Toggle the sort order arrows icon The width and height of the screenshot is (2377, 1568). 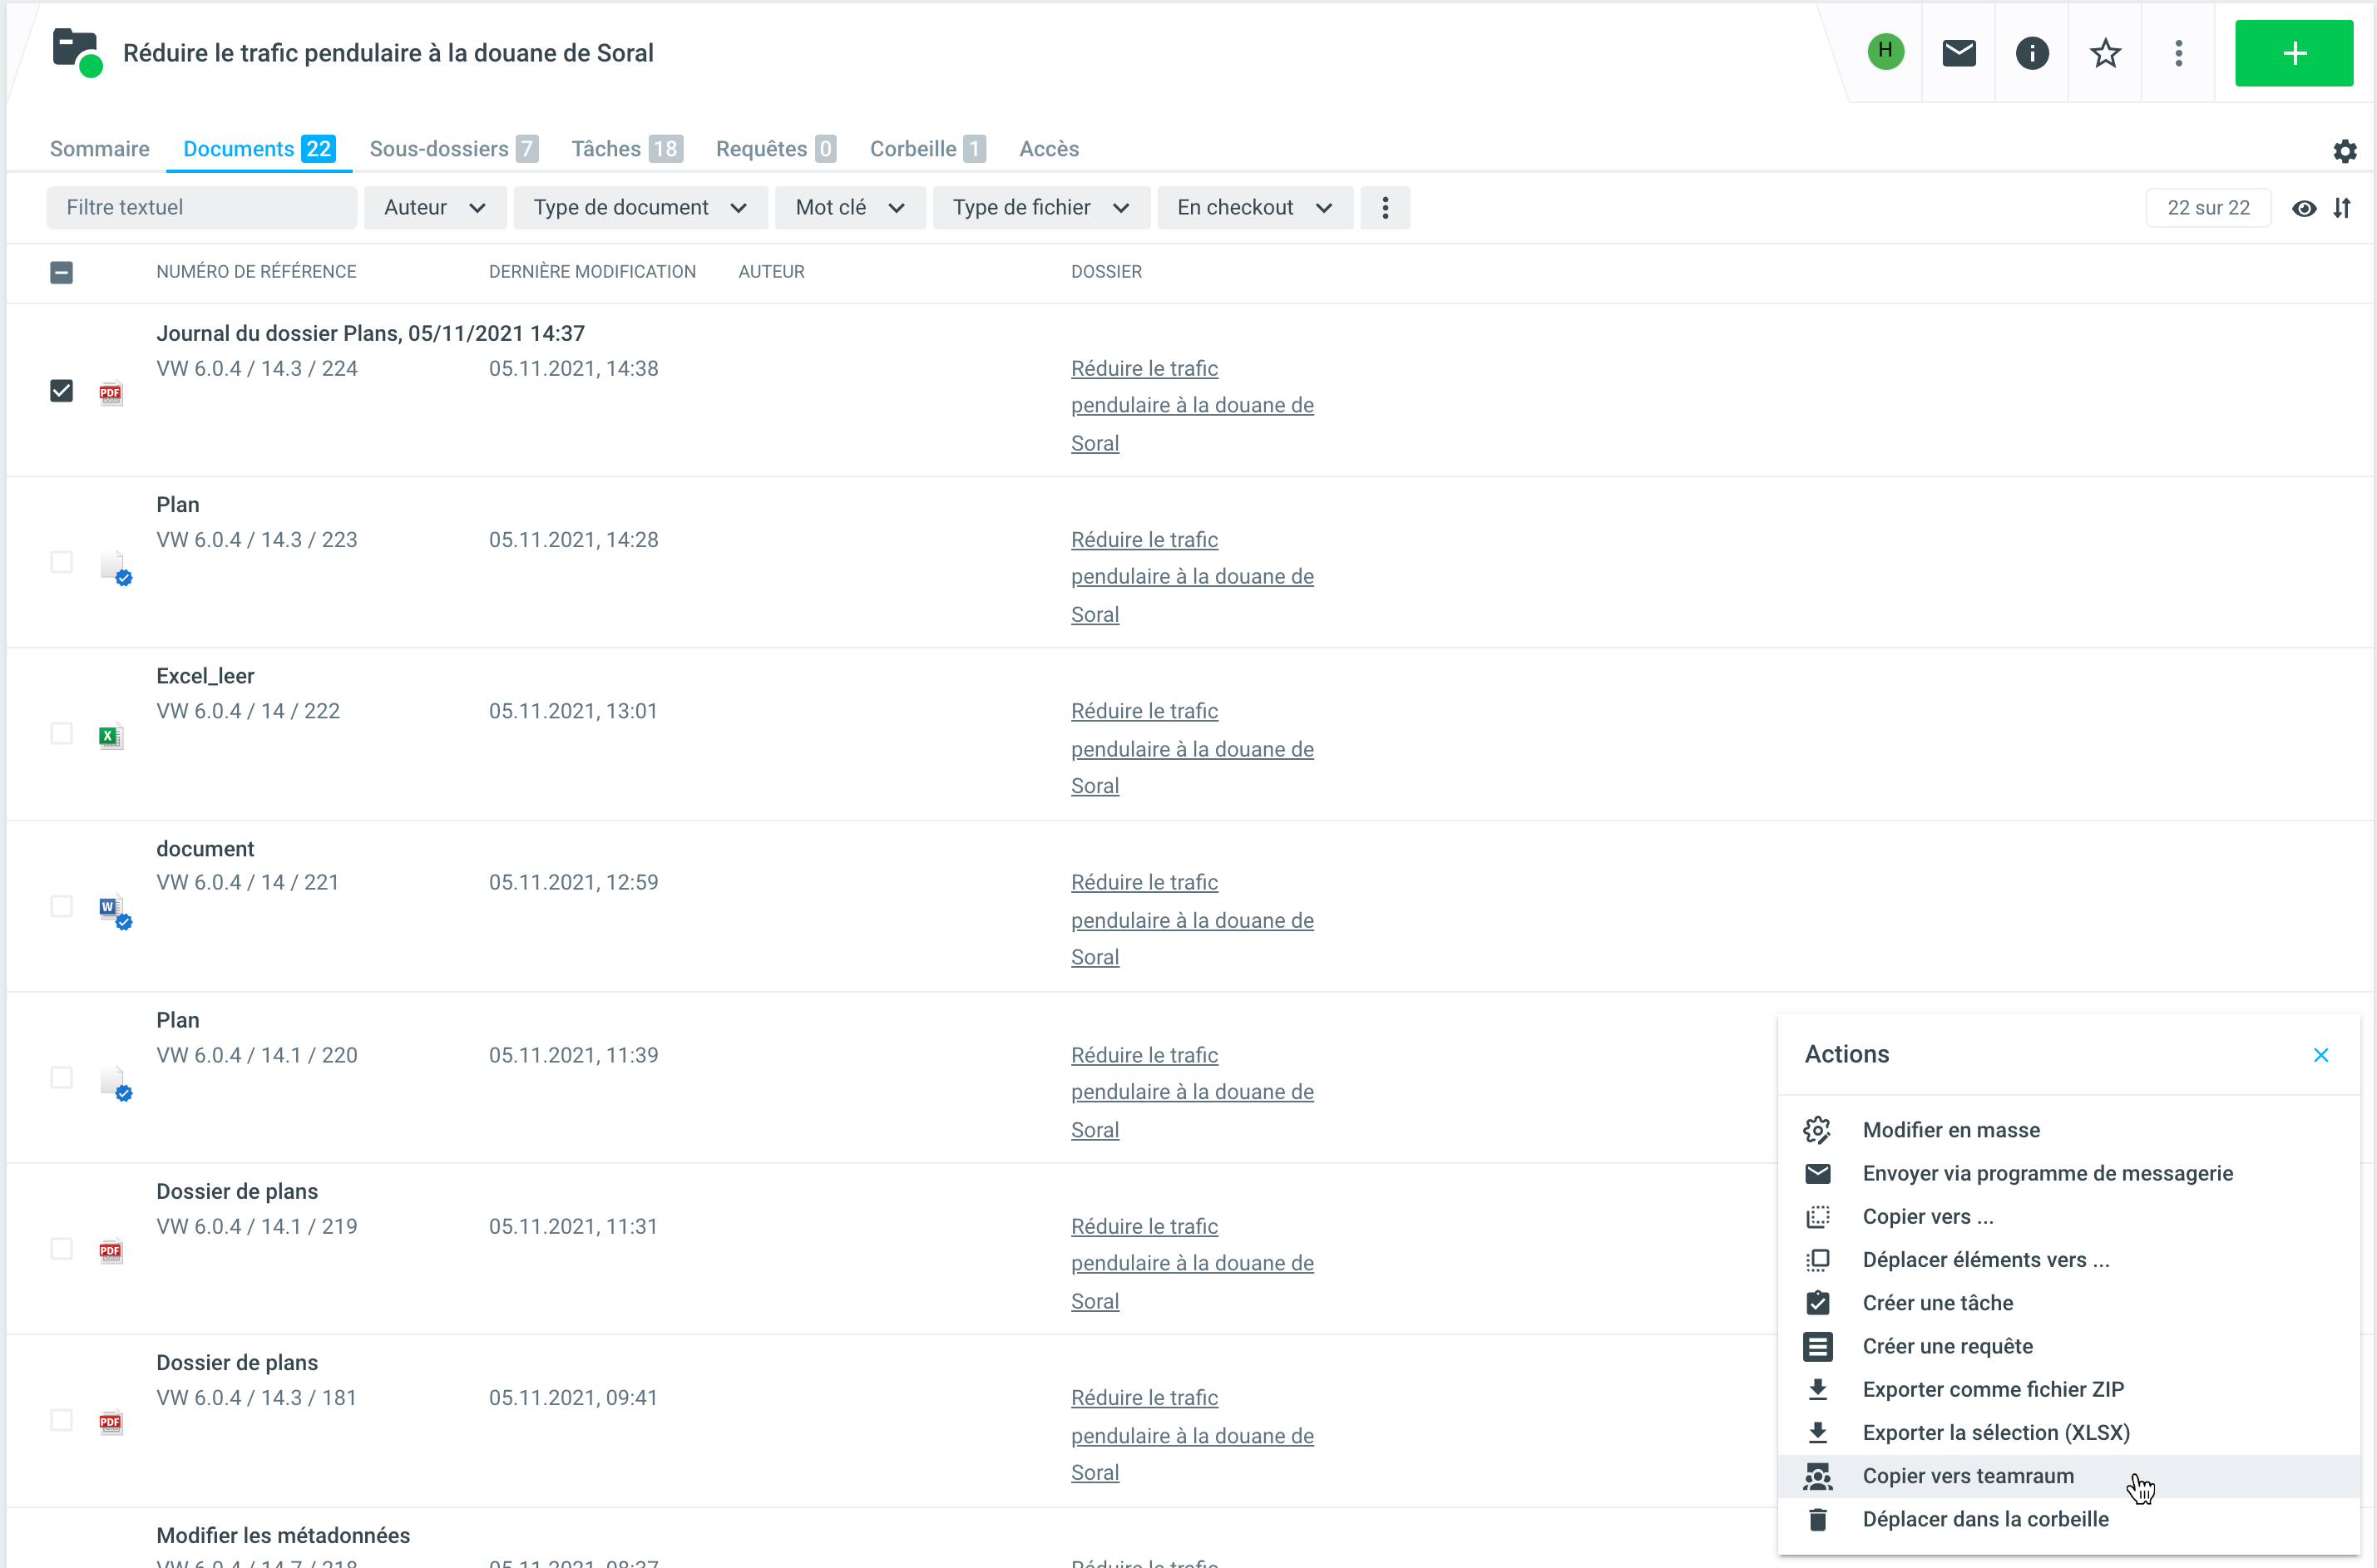(x=2342, y=208)
